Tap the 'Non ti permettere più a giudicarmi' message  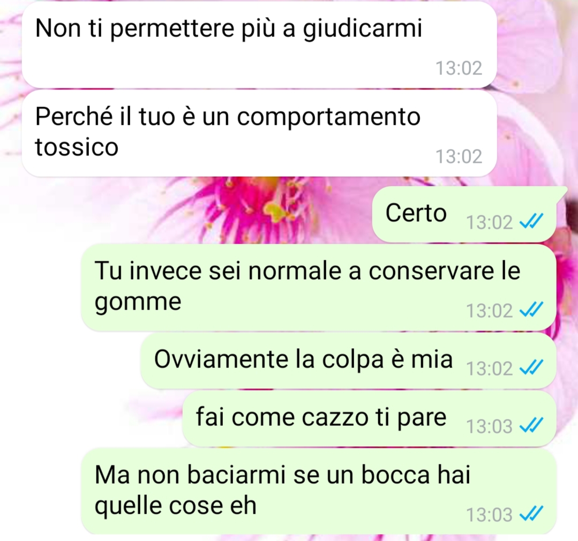click(259, 45)
